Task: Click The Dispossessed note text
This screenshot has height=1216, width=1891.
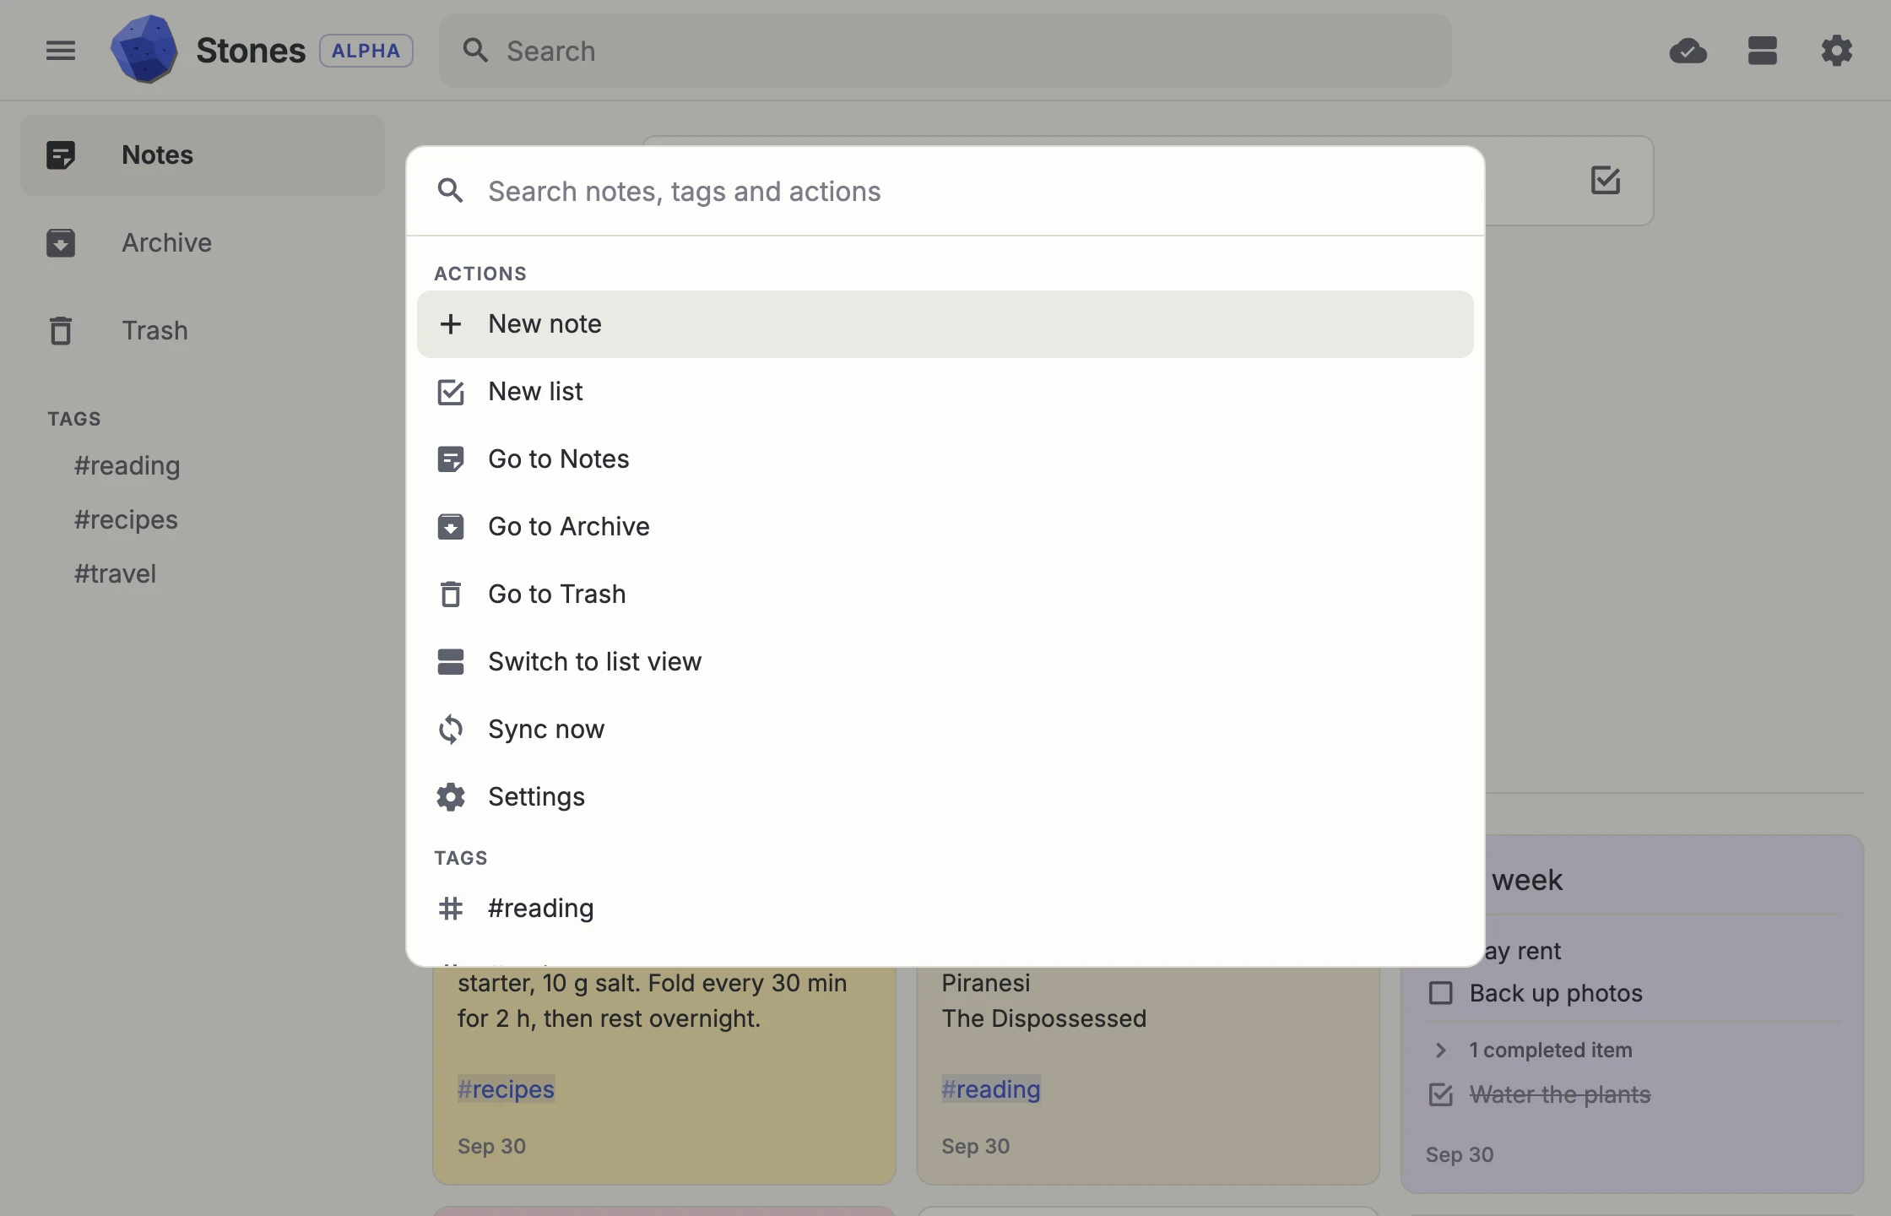Action: pyautogui.click(x=1043, y=1018)
